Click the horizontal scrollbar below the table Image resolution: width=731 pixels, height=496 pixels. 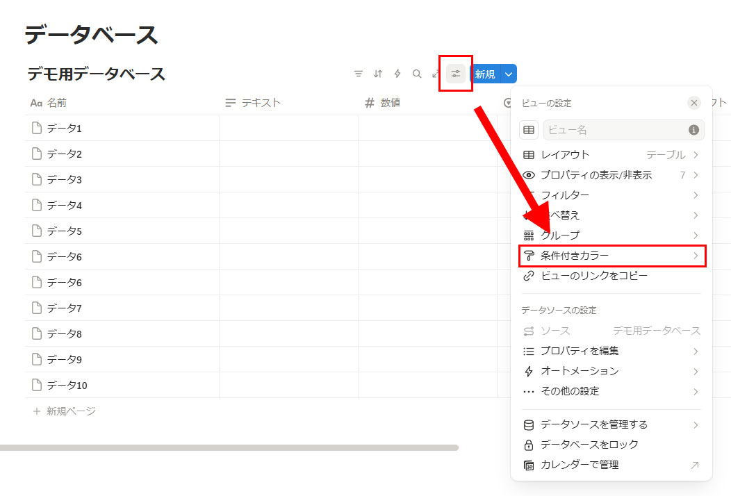click(229, 447)
